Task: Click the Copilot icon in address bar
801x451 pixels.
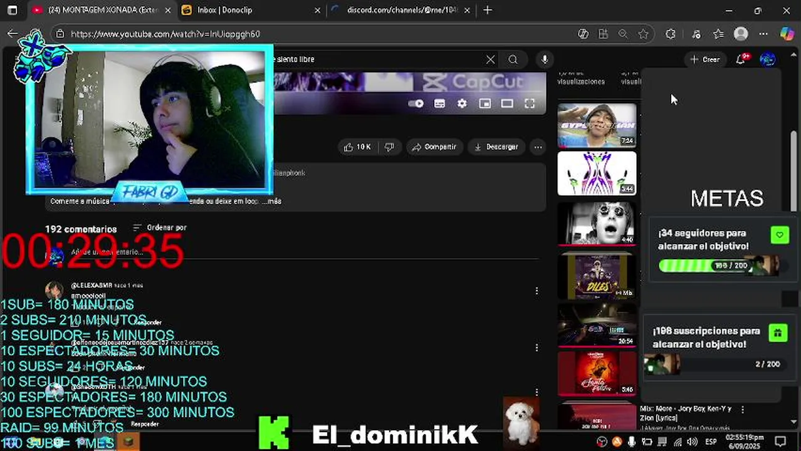Action: (583, 34)
